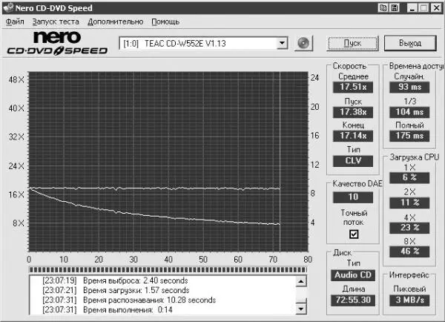This screenshot has width=445, height=322.
Task: Click the log scroll down arrow
Action: click(x=301, y=309)
